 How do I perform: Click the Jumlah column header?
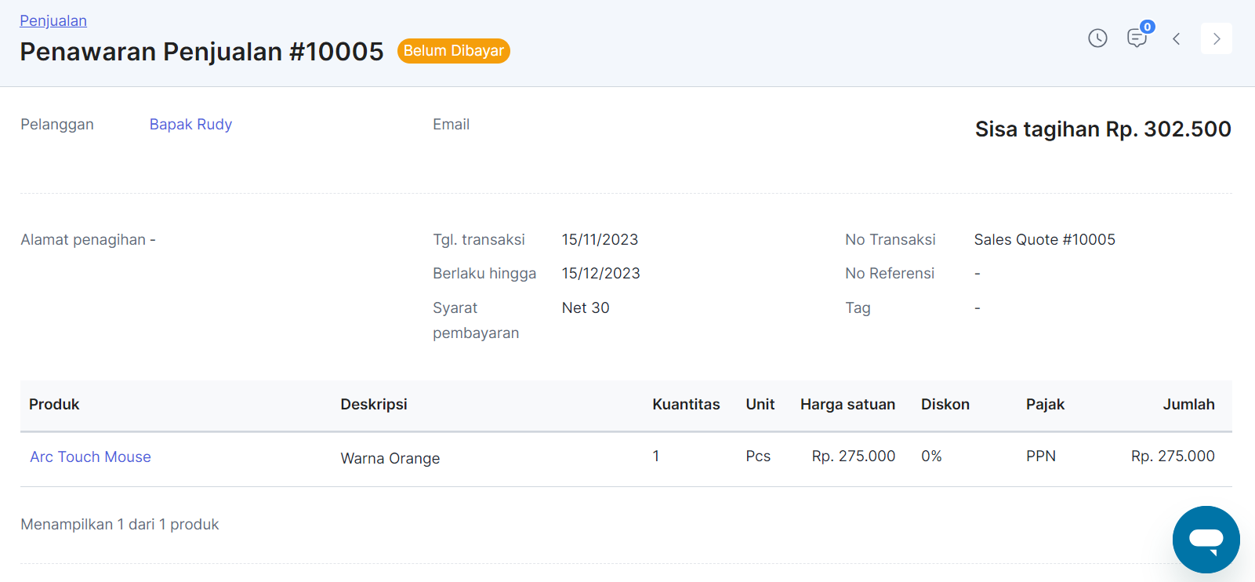[1188, 405]
